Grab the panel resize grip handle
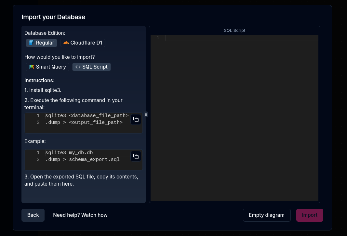347x236 pixels. click(146, 114)
